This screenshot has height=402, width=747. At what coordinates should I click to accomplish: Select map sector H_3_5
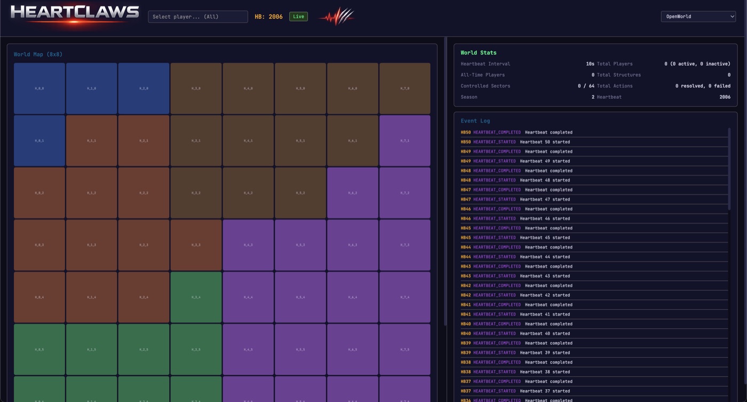(196, 350)
